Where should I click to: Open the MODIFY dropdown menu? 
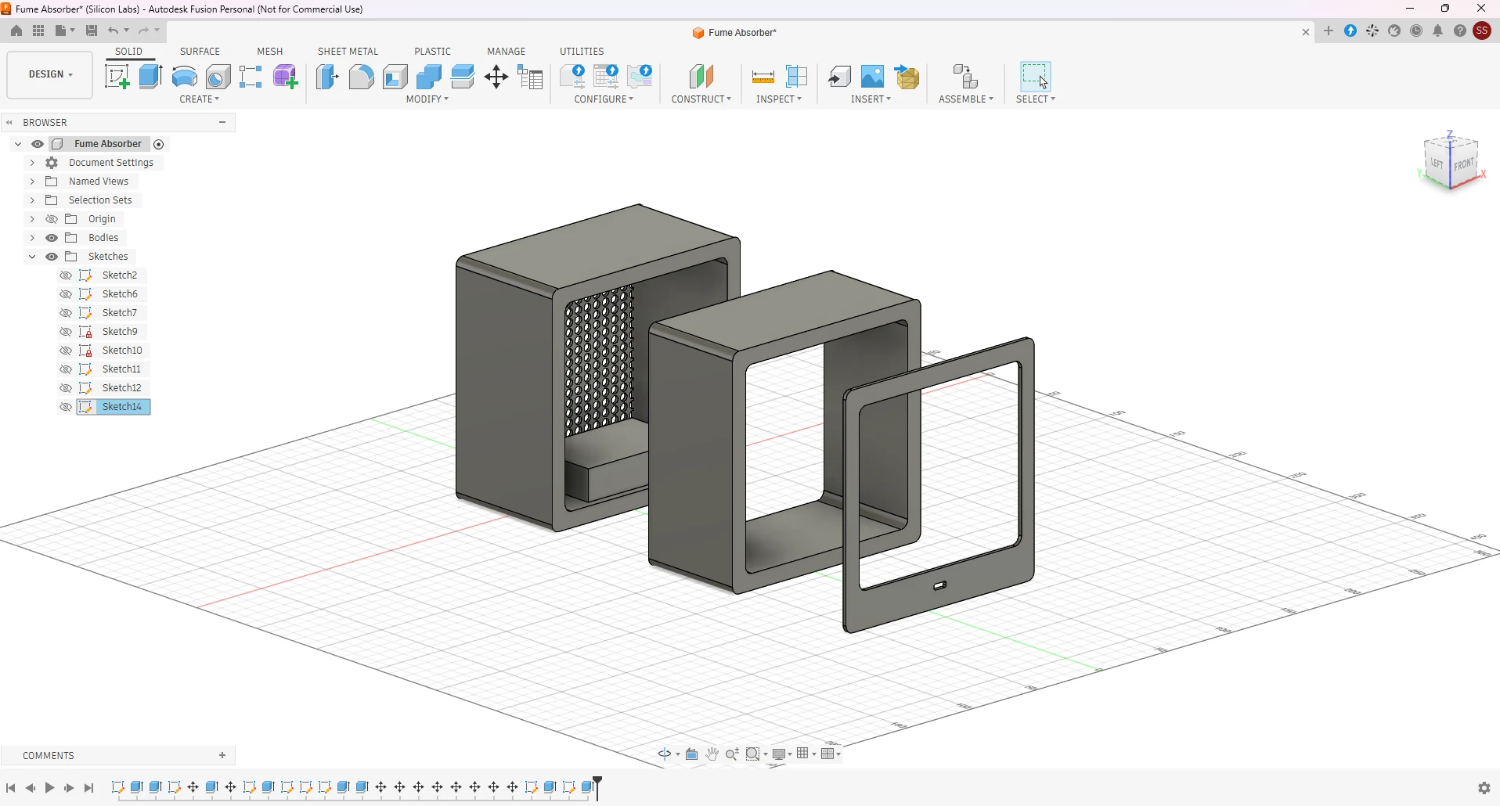(x=428, y=100)
